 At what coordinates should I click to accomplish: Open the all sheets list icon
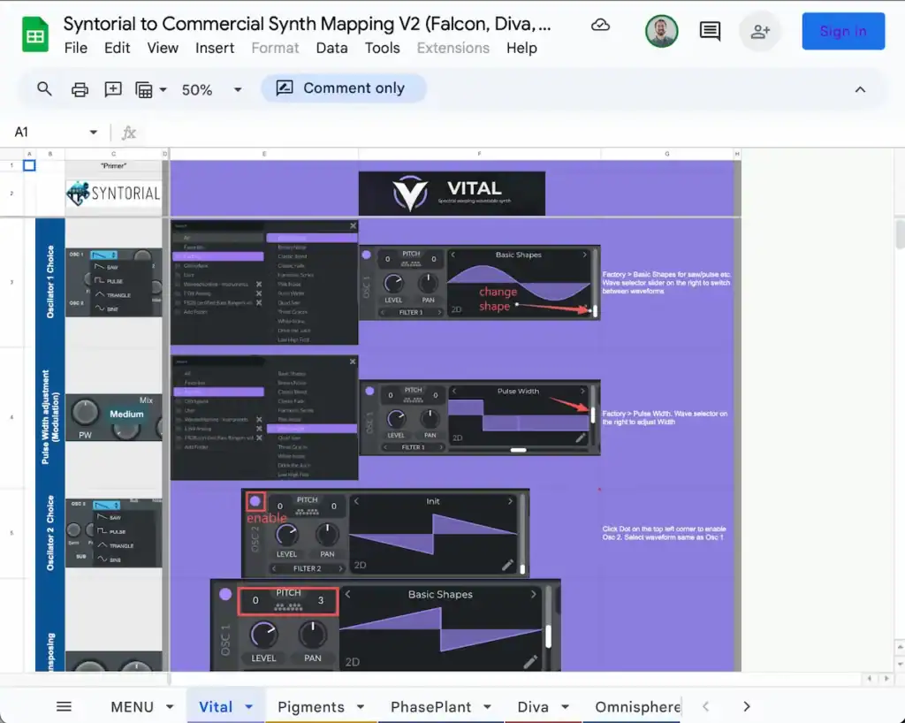pyautogui.click(x=64, y=706)
